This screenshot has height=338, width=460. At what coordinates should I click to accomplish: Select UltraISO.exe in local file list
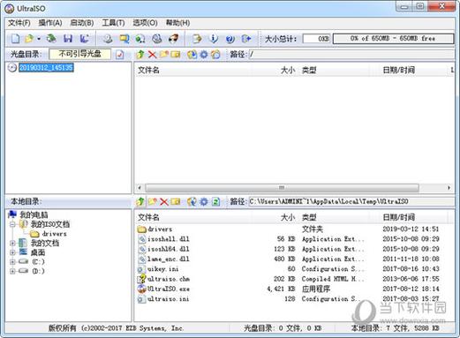tap(169, 289)
